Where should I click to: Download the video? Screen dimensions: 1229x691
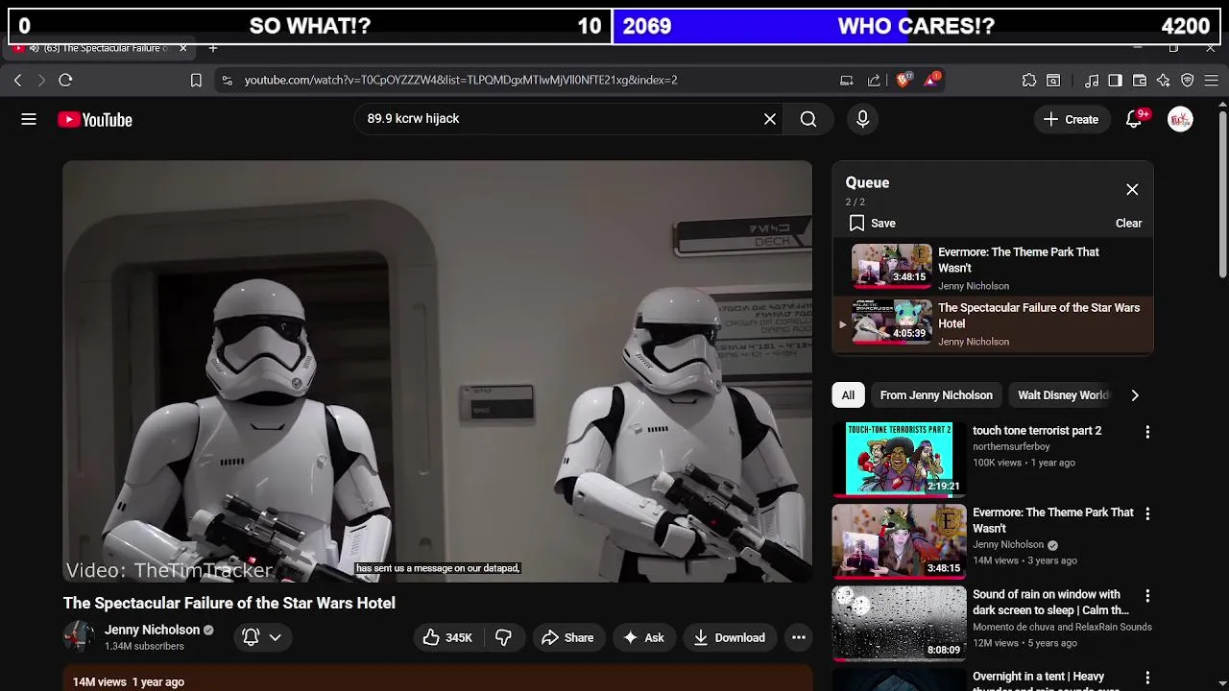coord(729,638)
